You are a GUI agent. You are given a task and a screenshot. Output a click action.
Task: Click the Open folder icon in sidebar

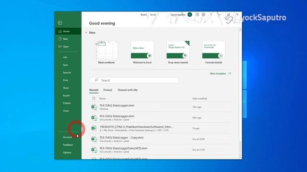[x=60, y=46]
